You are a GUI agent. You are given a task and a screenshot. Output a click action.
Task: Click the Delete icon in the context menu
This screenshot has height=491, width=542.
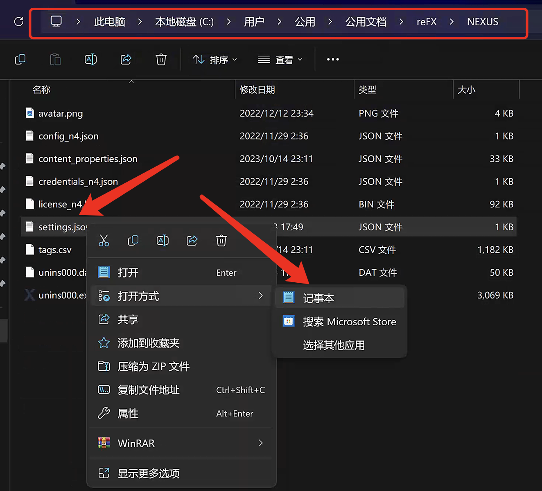pos(221,241)
